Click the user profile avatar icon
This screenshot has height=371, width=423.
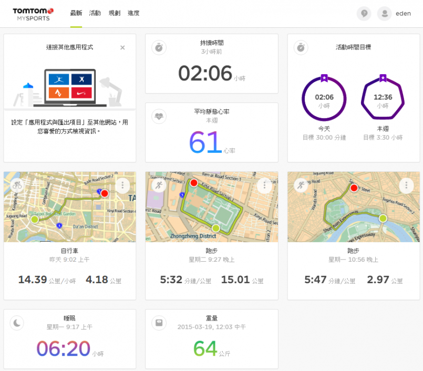click(x=385, y=14)
